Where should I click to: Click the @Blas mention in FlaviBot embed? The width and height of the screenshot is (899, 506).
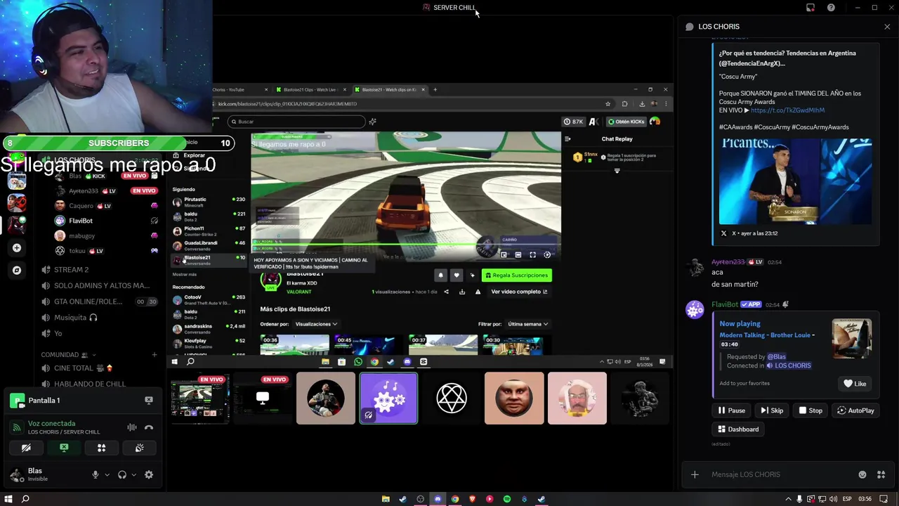776,357
